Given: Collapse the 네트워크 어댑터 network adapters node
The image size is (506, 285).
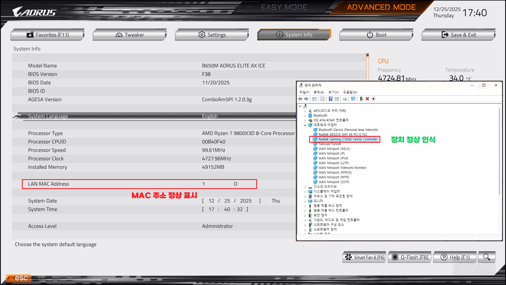Looking at the screenshot, I should coord(305,125).
